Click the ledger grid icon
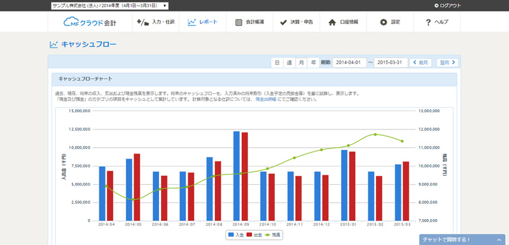The width and height of the screenshot is (509, 245). point(239,22)
